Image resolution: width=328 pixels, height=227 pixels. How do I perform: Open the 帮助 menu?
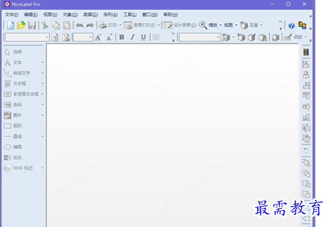click(x=171, y=14)
